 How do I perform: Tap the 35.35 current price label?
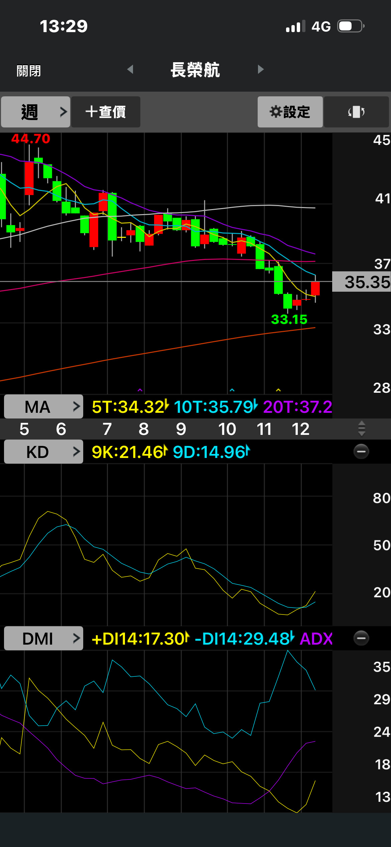[362, 282]
